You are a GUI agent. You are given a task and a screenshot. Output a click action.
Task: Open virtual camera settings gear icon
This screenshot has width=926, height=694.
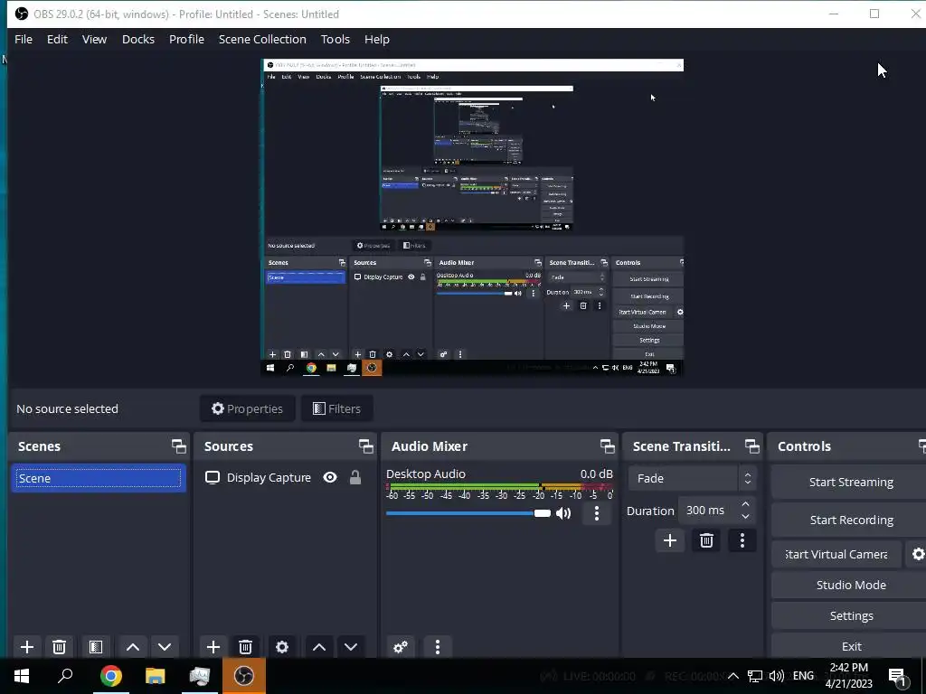(x=918, y=554)
